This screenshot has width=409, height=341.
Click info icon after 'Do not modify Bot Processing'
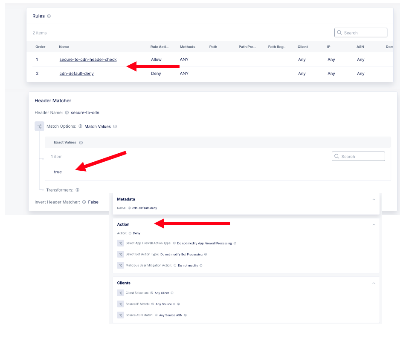click(206, 254)
